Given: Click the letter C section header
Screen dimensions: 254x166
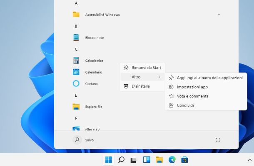Looking at the screenshot, I should point(76,49).
